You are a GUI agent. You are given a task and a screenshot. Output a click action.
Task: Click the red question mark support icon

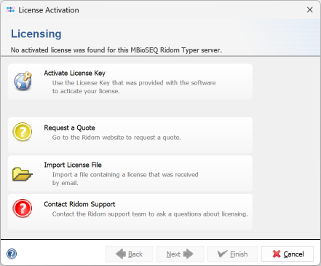23,208
